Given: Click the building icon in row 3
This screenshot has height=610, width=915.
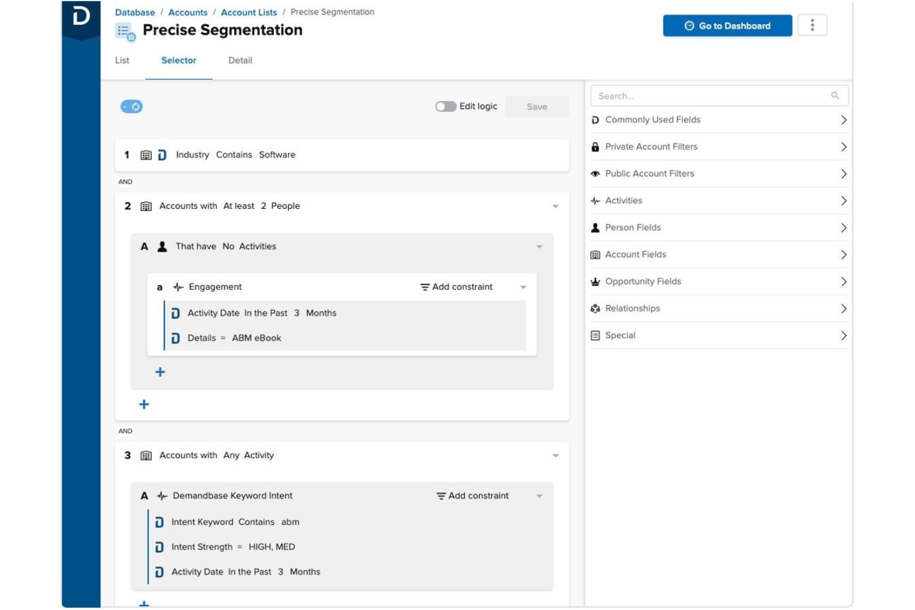Looking at the screenshot, I should (146, 455).
